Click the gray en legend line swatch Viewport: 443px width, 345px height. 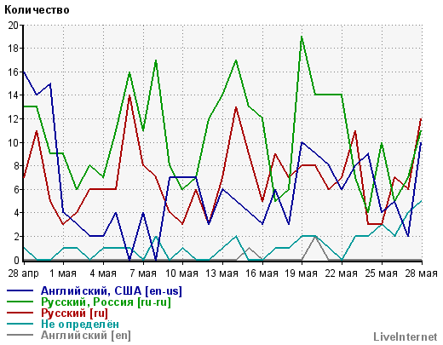point(20,335)
